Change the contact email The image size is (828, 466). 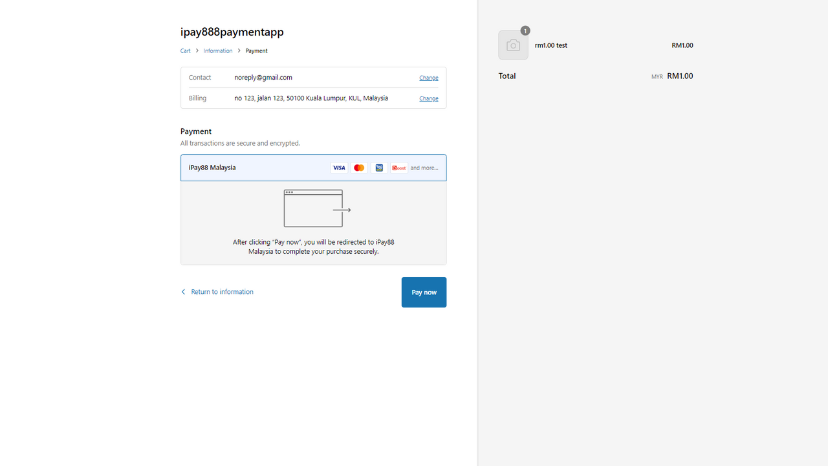tap(429, 78)
